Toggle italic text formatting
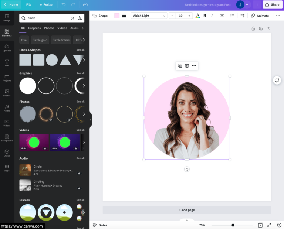 (212, 16)
